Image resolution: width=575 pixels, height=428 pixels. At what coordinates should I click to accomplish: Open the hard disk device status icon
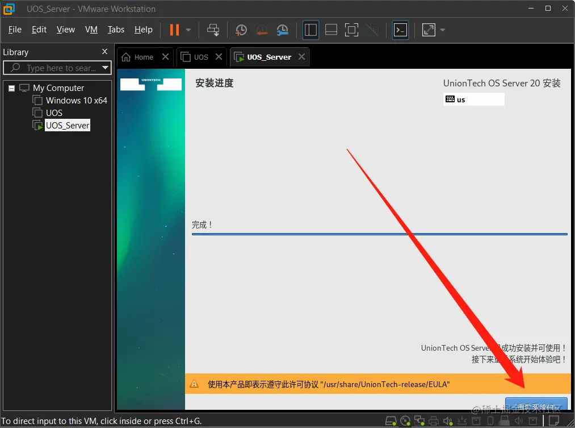pos(390,421)
